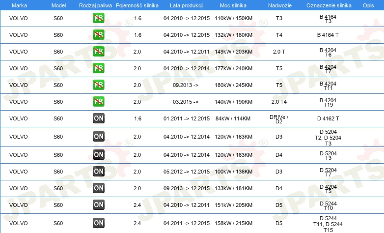The image size is (384, 233).
Task: Select the ON diesel icon for 151kW / 205KM
Action: (x=98, y=205)
